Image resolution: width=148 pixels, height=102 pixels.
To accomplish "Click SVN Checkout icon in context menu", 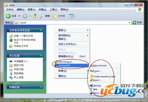I will point(56,62).
